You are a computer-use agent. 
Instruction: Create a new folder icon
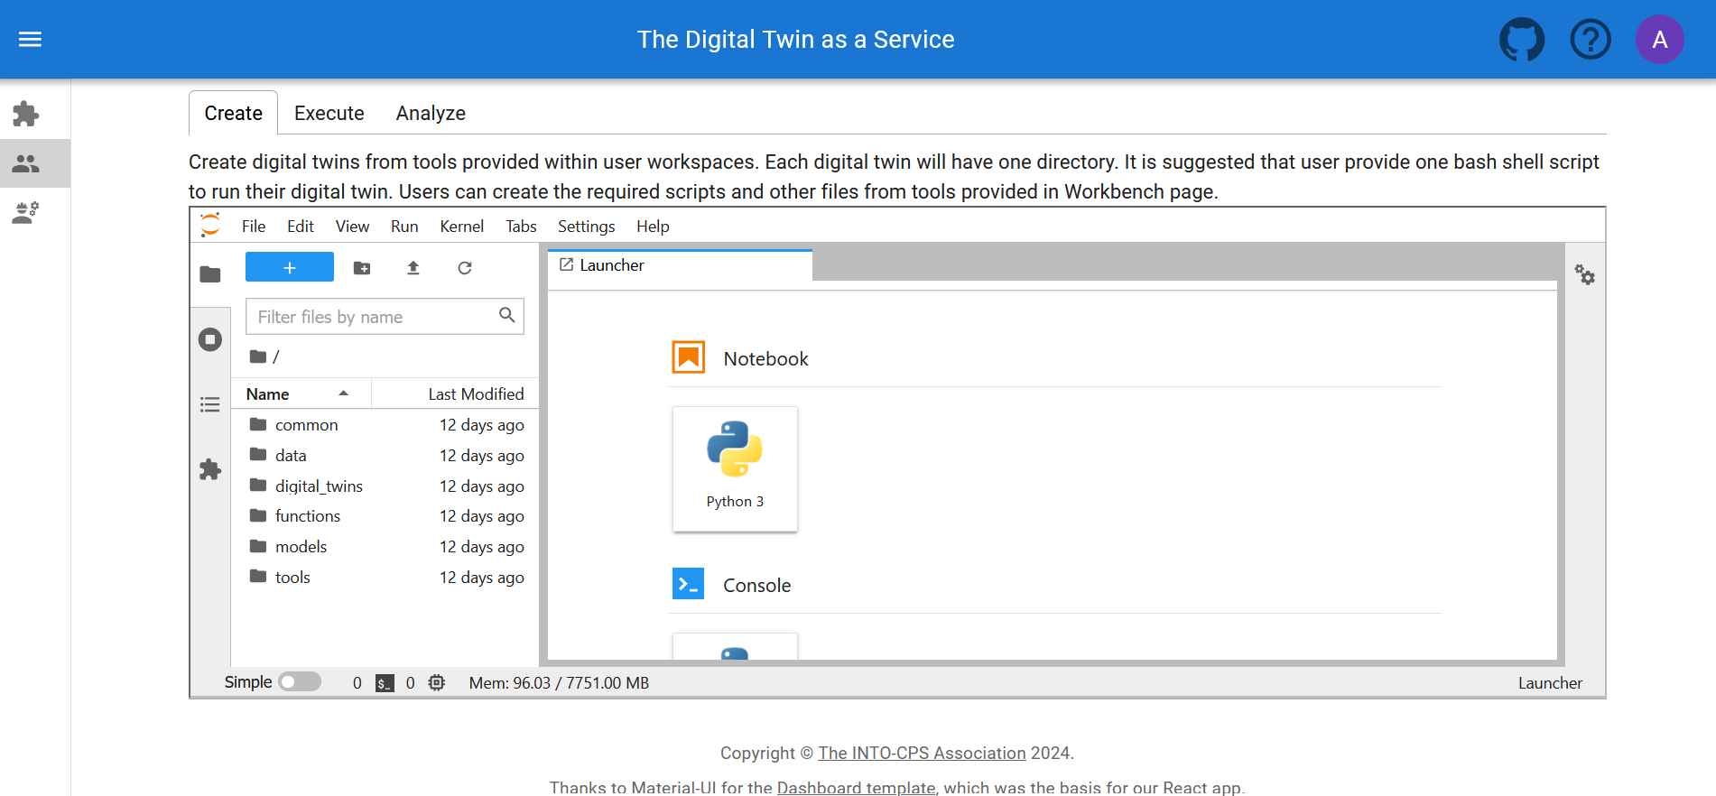coord(362,268)
